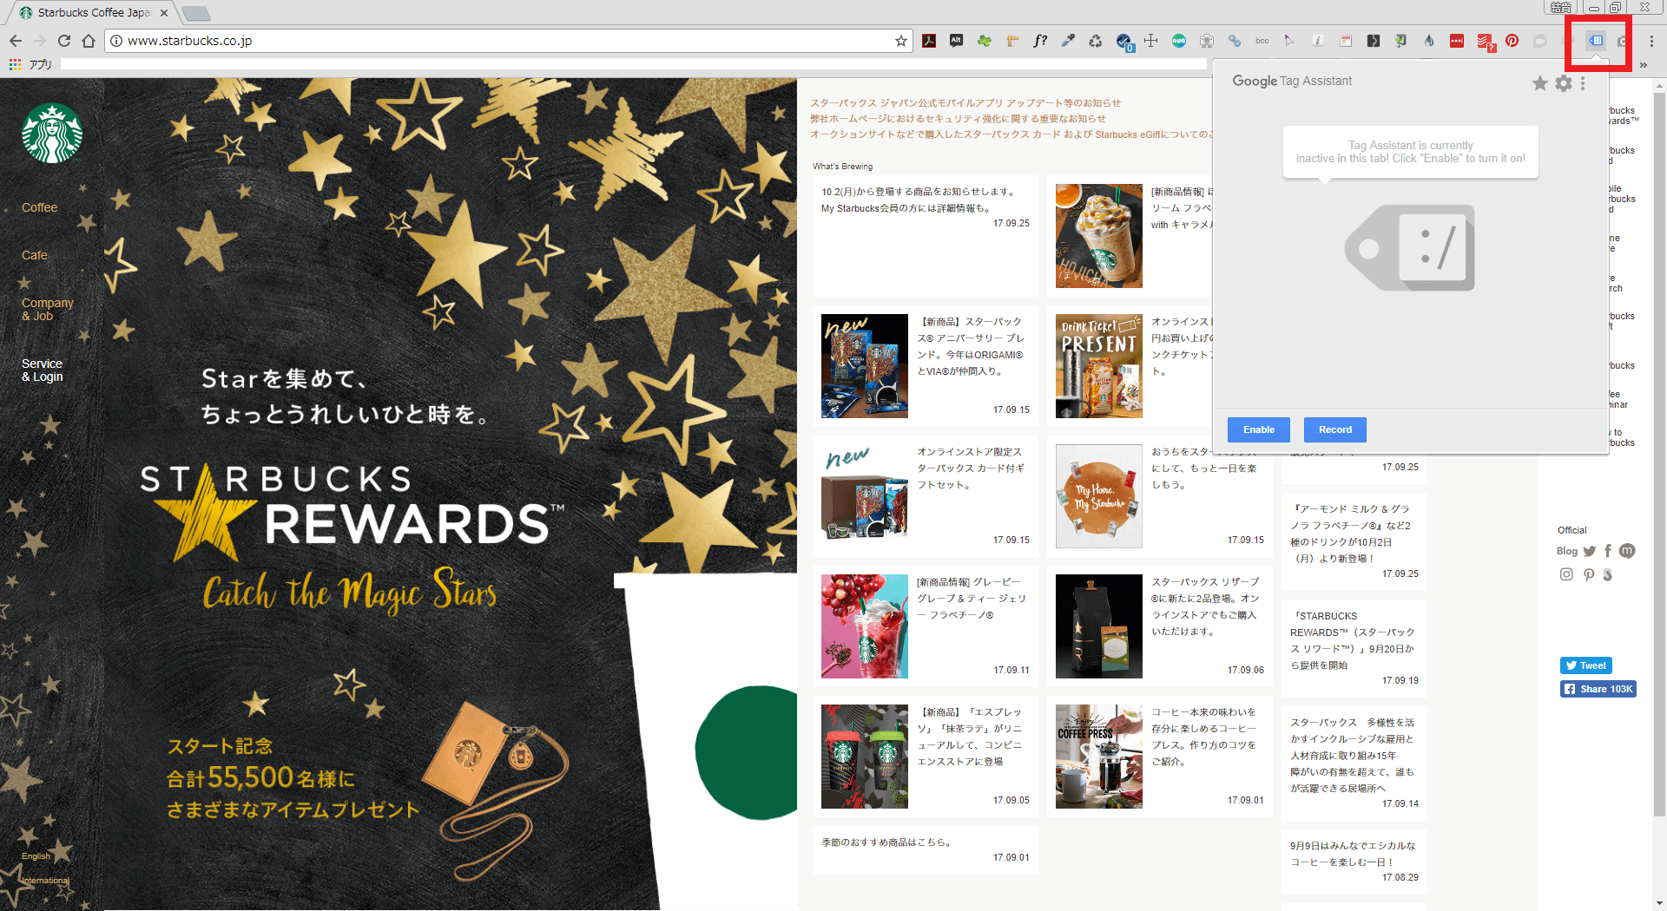Open the official Instagram icon
This screenshot has width=1667, height=911.
click(1566, 574)
